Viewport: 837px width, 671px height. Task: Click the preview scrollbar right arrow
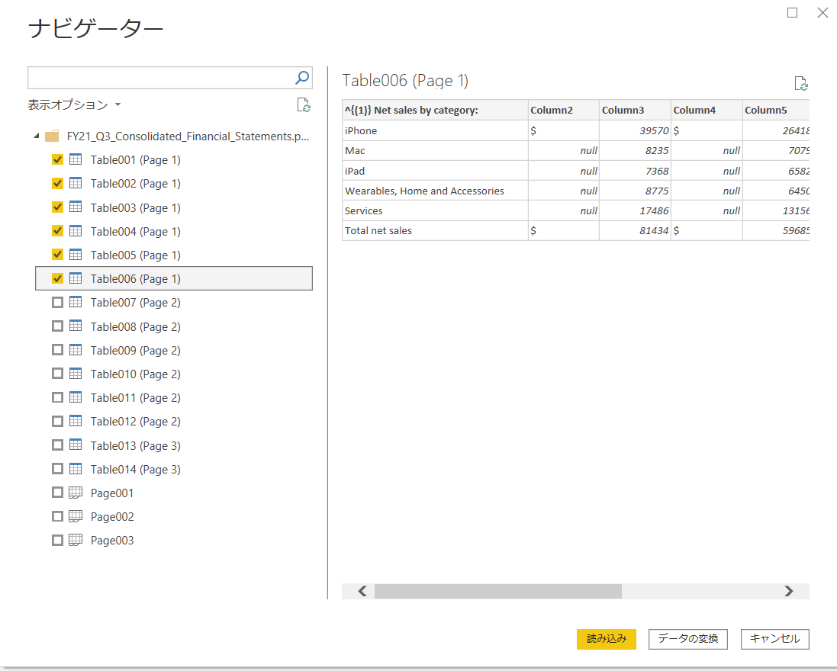click(x=789, y=591)
